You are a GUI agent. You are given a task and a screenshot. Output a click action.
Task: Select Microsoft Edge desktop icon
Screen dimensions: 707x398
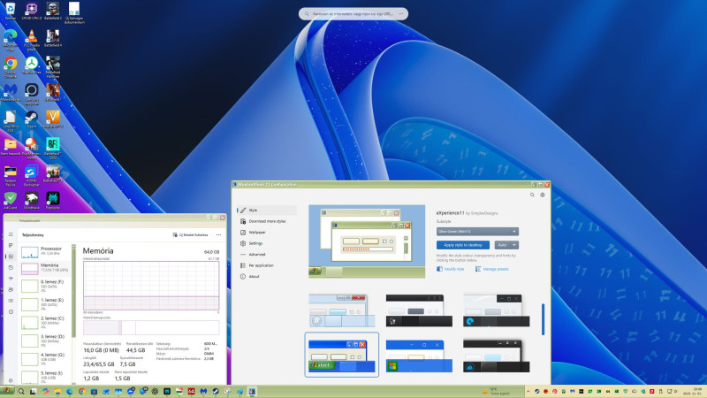pyautogui.click(x=11, y=40)
